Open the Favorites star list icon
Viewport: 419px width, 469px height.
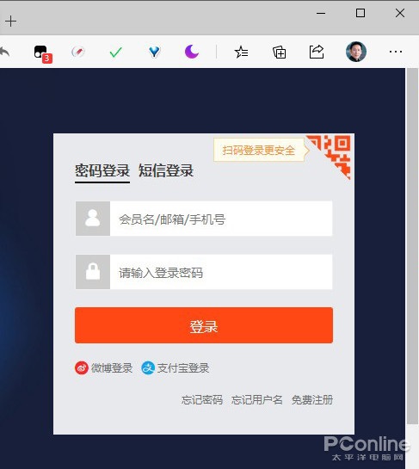(x=241, y=52)
